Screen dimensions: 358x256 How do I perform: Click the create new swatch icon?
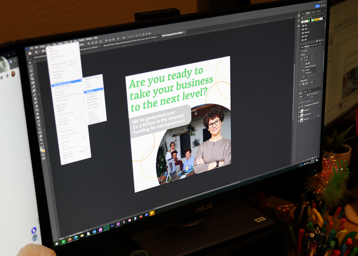(320, 40)
